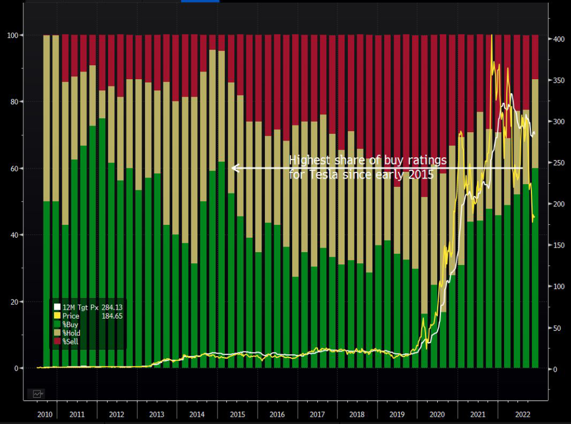
Task: Select the red %Sell legend swatch
Action: pos(57,341)
